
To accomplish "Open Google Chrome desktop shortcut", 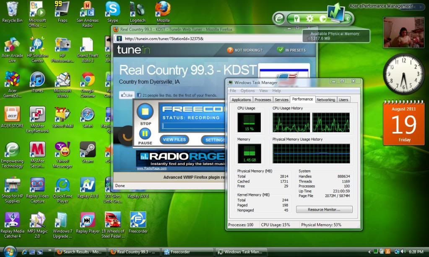I will click(88, 80).
